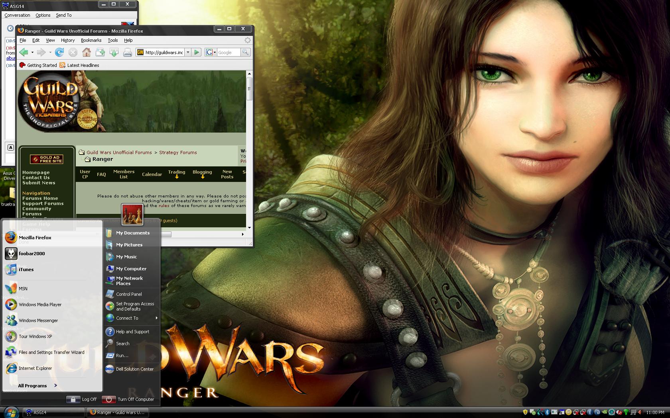Click the search magnifier icon
Screen dimensions: 670x418
246,52
